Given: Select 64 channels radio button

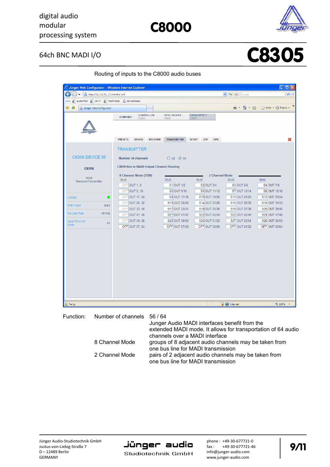Looking at the screenshot, I should pyautogui.click(x=180, y=158).
